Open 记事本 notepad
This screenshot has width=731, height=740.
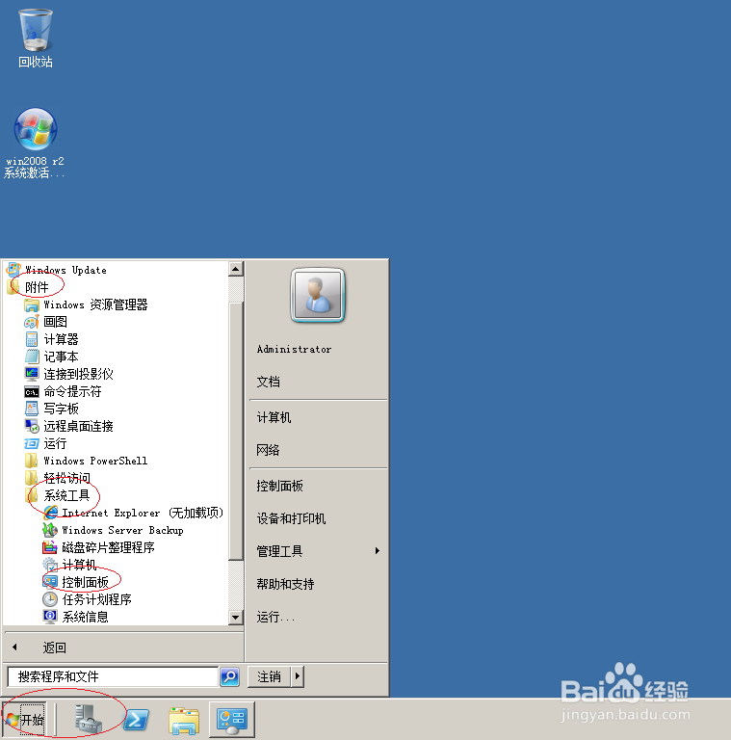coord(51,357)
